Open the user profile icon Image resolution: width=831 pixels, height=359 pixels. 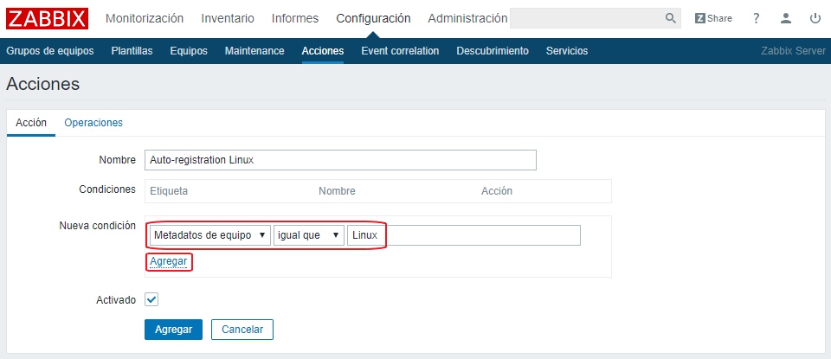pos(786,18)
